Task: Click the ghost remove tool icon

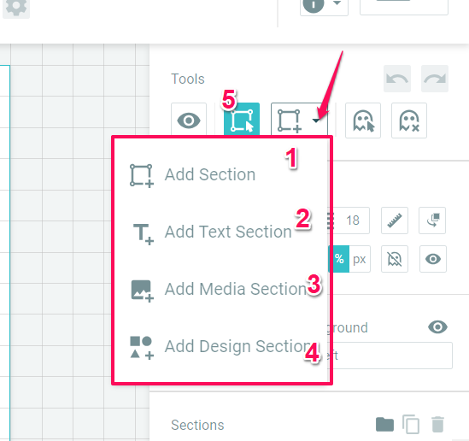Action: [409, 121]
